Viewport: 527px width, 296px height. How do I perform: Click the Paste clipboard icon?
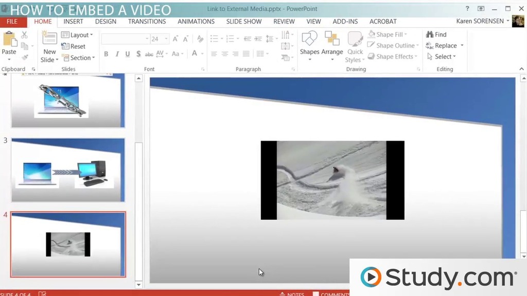[x=9, y=40]
